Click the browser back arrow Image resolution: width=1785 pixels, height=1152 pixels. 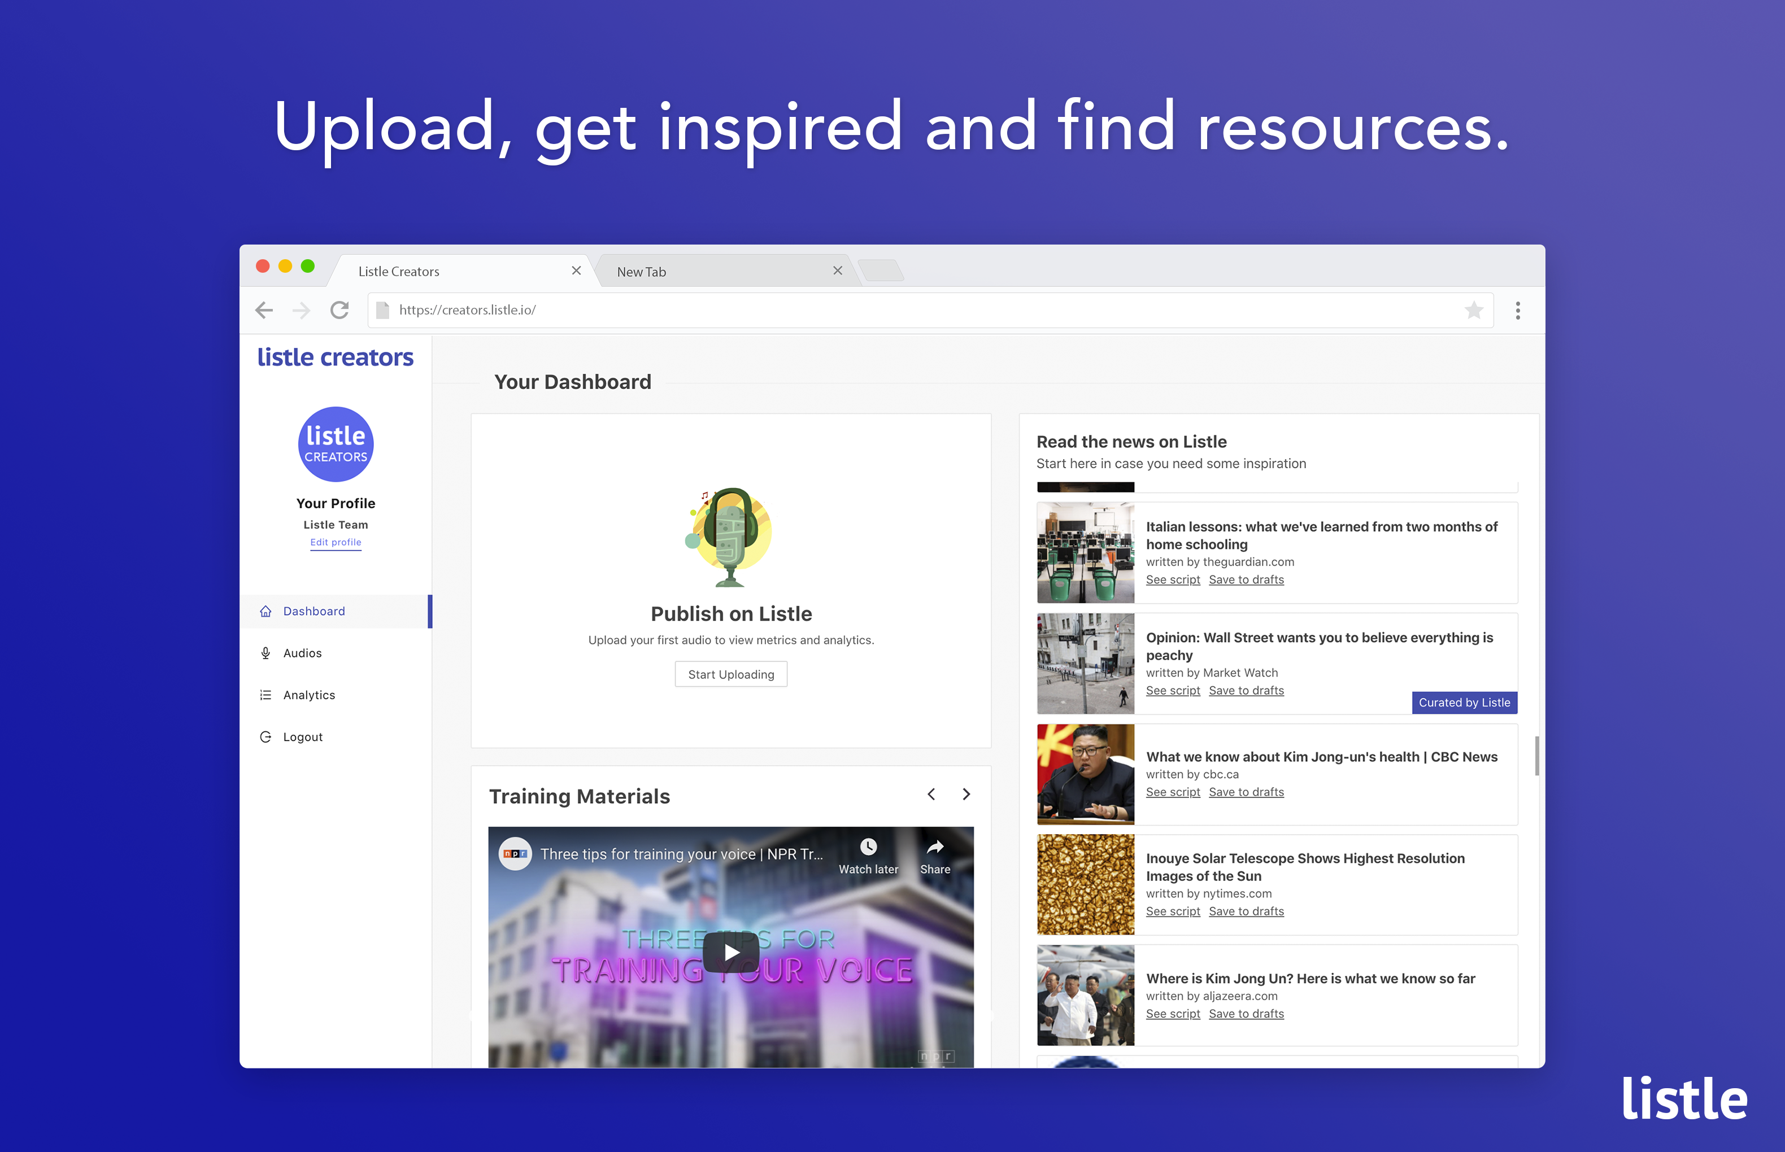pyautogui.click(x=264, y=309)
